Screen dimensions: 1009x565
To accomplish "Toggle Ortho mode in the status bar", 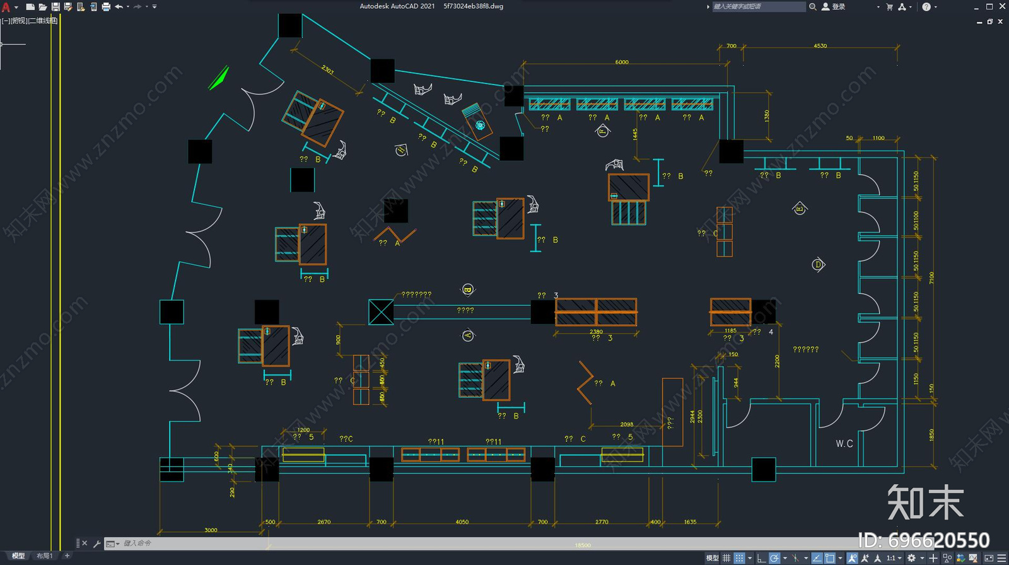I will (x=761, y=558).
